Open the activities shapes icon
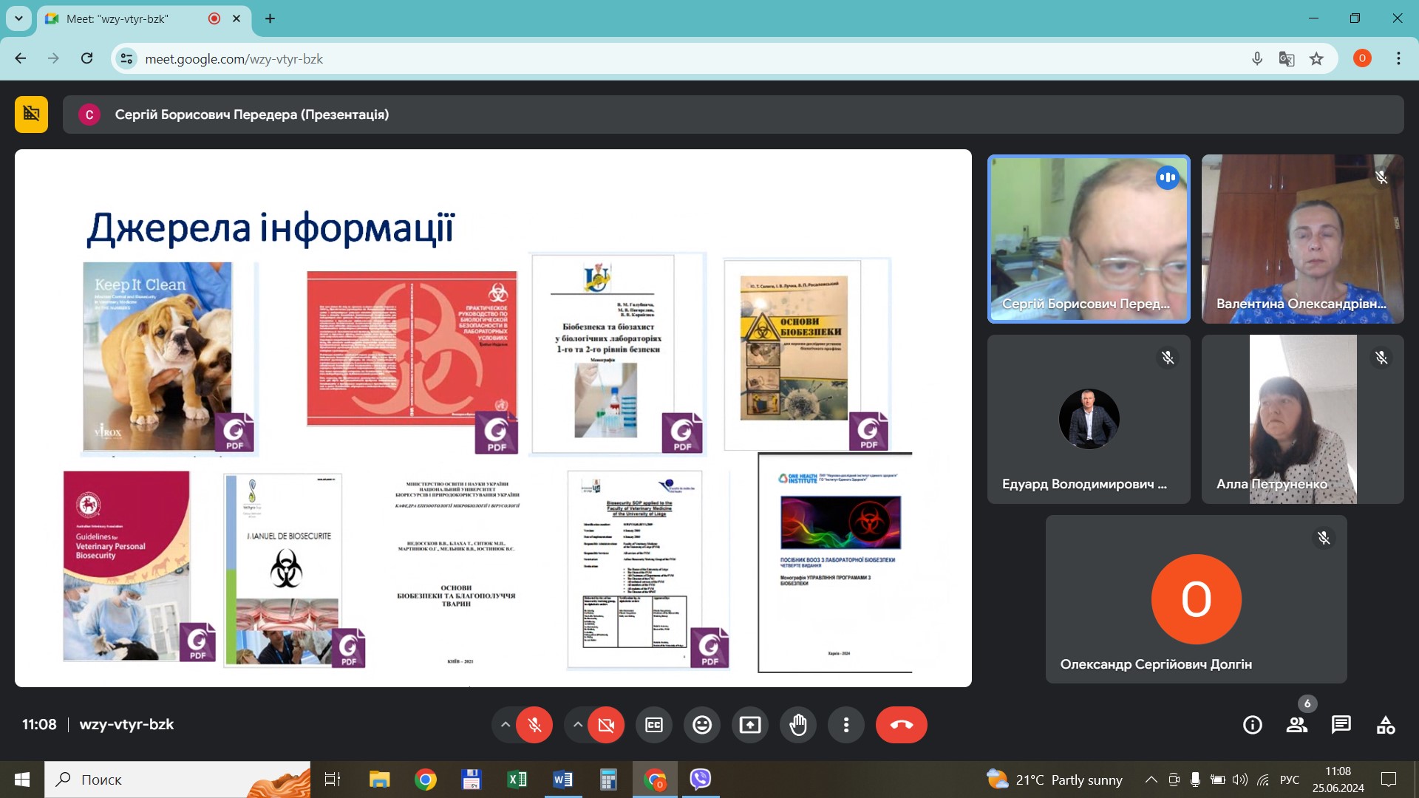 (1386, 725)
